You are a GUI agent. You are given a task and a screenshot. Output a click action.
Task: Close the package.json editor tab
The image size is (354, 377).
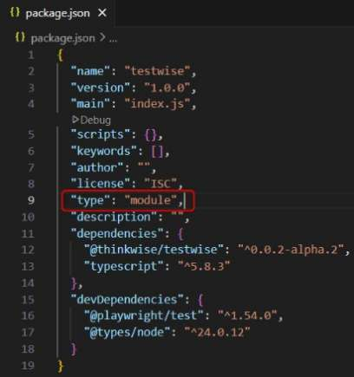tap(102, 13)
